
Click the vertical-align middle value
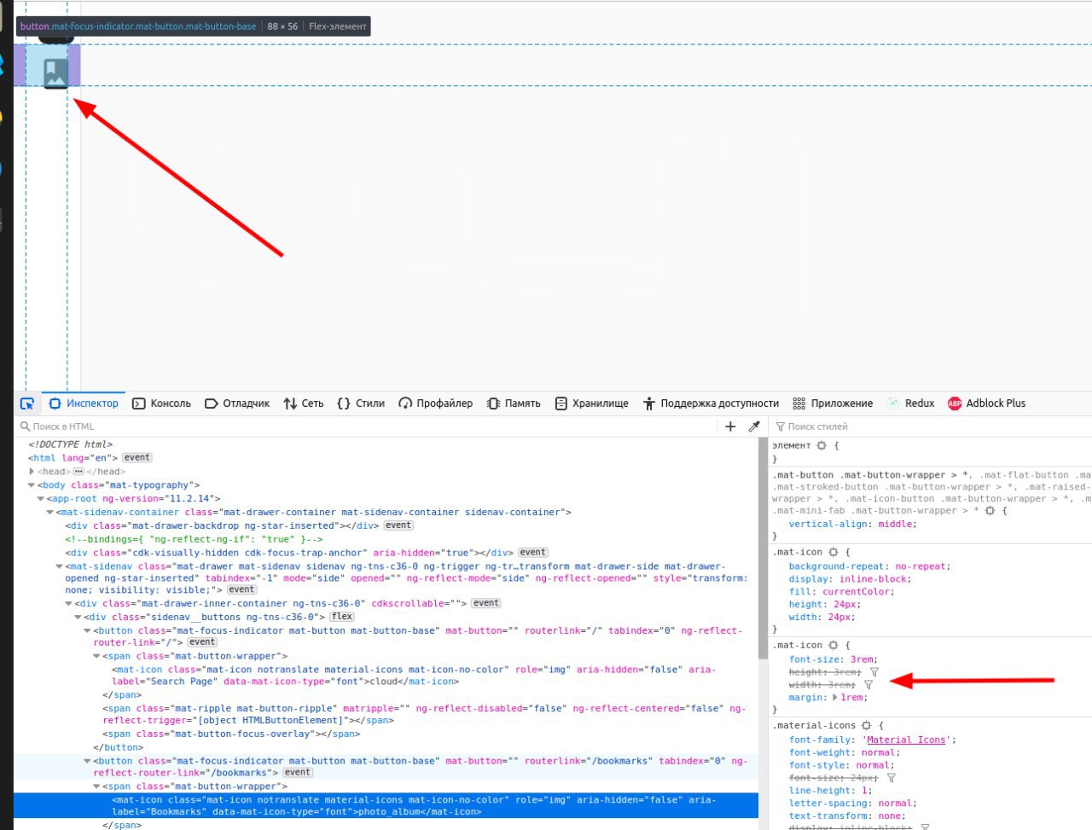pyautogui.click(x=895, y=525)
